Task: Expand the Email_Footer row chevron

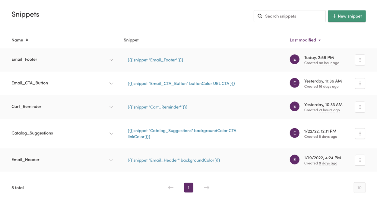Action: pyautogui.click(x=111, y=60)
